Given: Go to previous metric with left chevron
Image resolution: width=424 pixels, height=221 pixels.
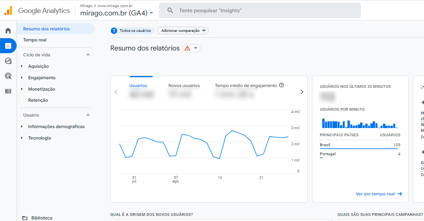Looking at the screenshot, I should tap(116, 92).
